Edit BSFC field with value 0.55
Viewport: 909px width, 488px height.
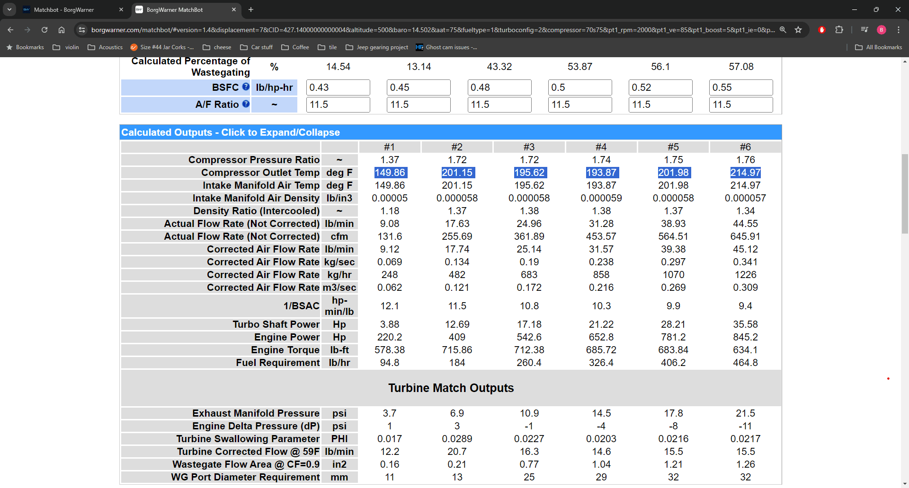click(741, 87)
